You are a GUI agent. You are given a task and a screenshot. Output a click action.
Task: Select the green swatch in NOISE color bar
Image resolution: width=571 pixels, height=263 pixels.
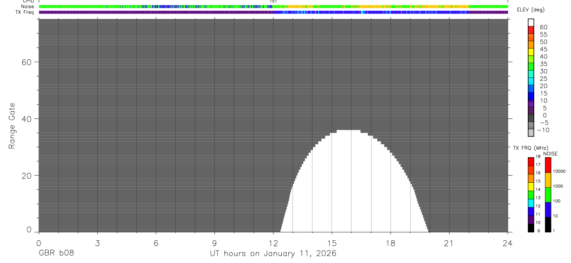click(x=548, y=195)
